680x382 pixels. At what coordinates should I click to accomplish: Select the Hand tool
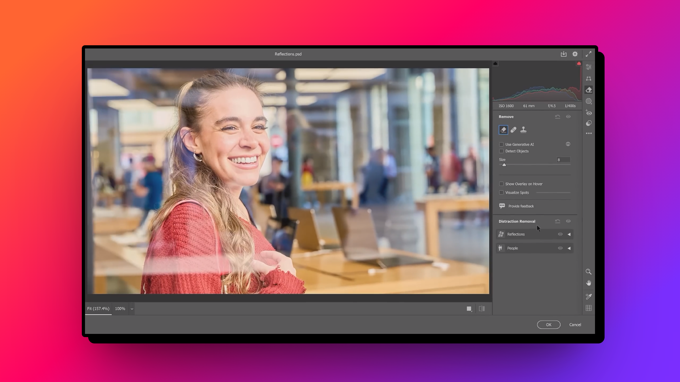pos(589,283)
